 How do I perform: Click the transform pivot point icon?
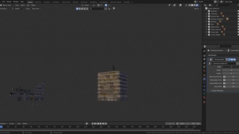[94, 5]
